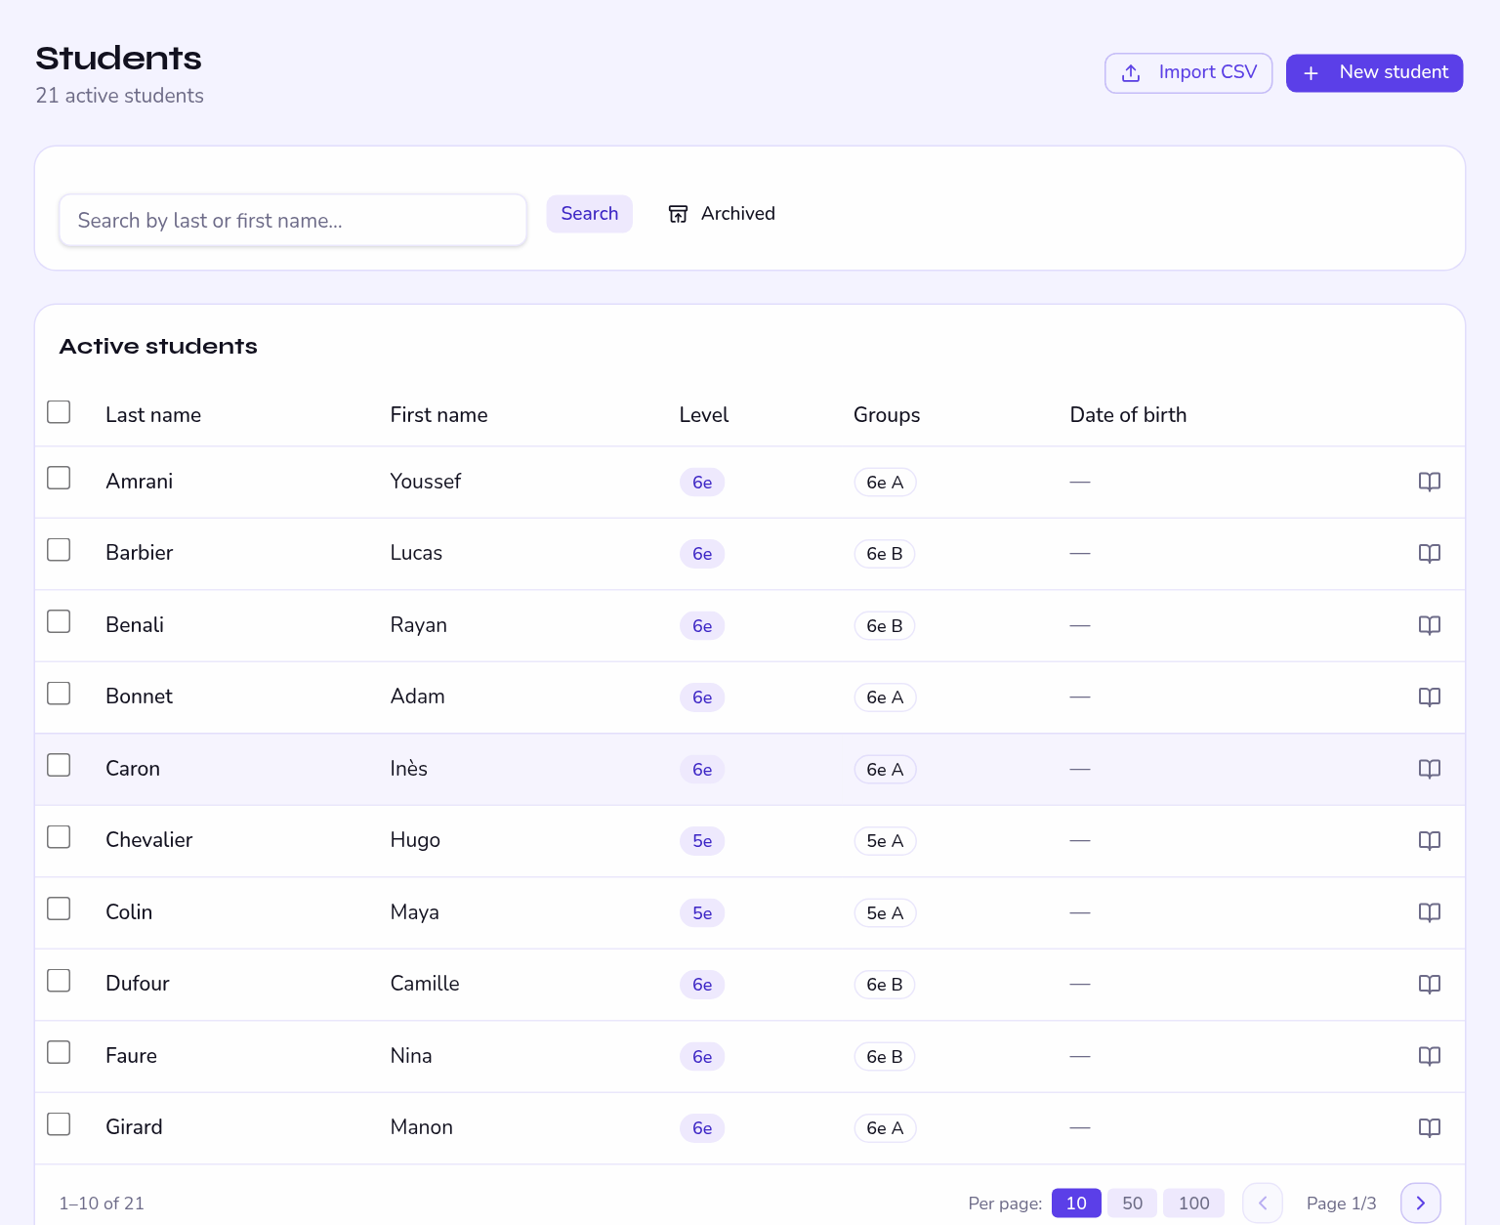Click first name Nina
Image resolution: width=1500 pixels, height=1225 pixels.
[x=411, y=1056]
